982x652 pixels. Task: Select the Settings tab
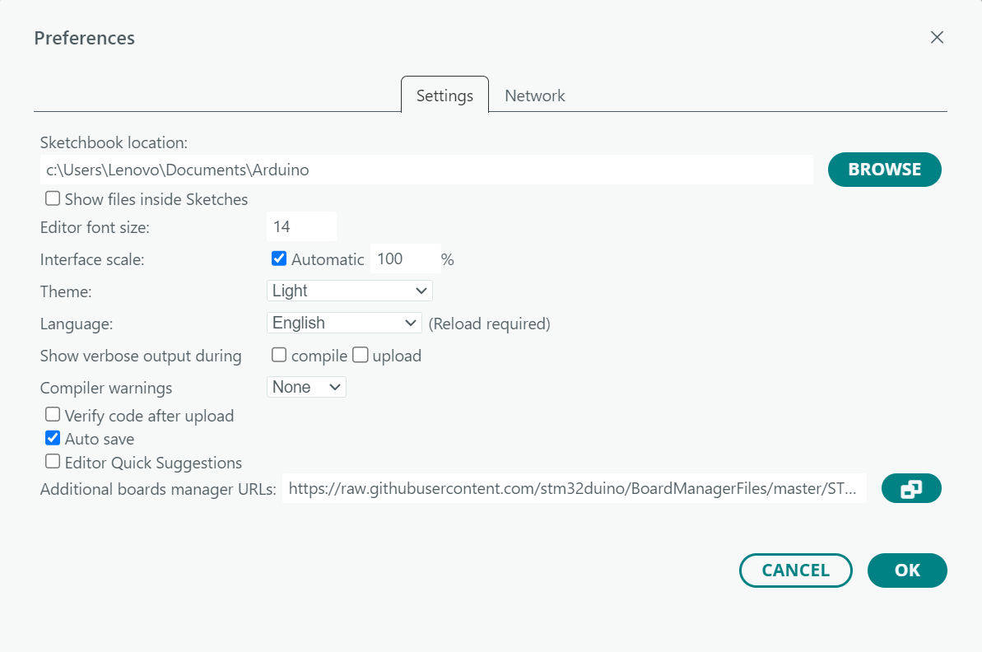444,95
